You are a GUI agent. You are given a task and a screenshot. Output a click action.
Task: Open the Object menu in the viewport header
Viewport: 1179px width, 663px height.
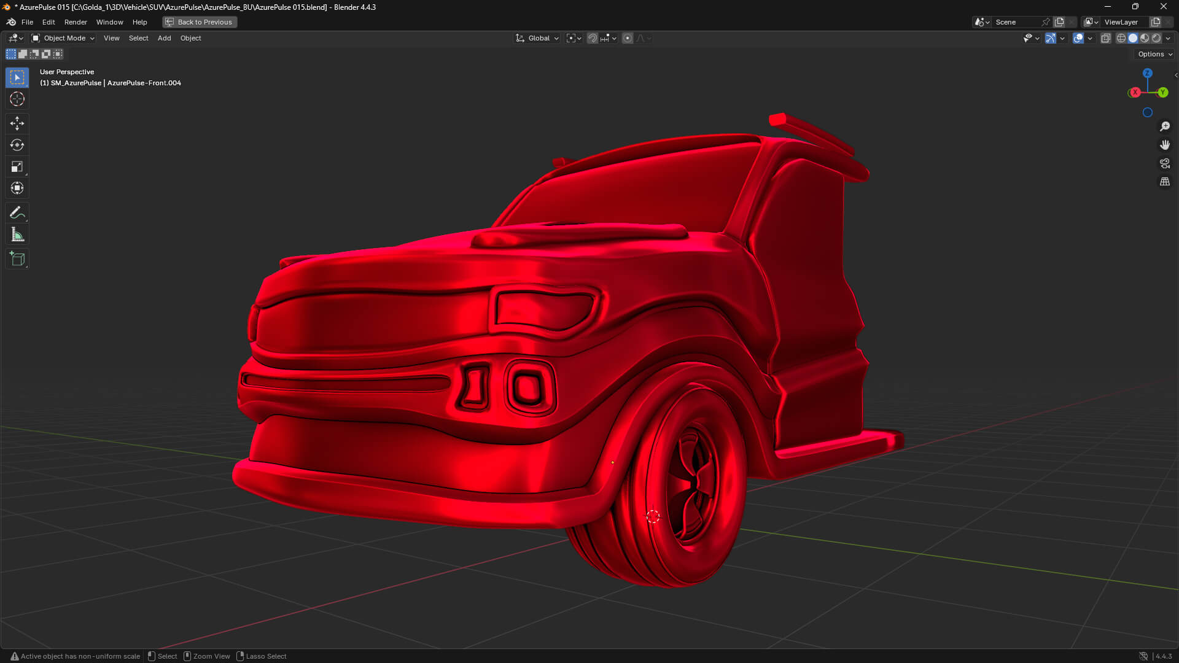[190, 38]
